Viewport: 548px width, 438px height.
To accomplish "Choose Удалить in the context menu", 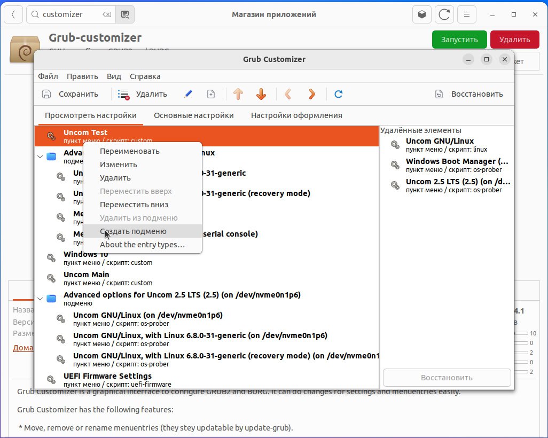I will (143, 178).
